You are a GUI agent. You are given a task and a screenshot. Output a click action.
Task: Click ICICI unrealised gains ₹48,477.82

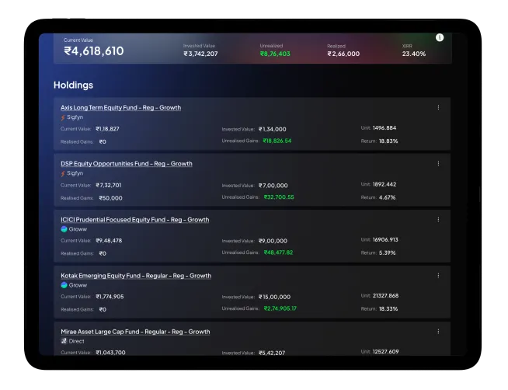point(278,252)
